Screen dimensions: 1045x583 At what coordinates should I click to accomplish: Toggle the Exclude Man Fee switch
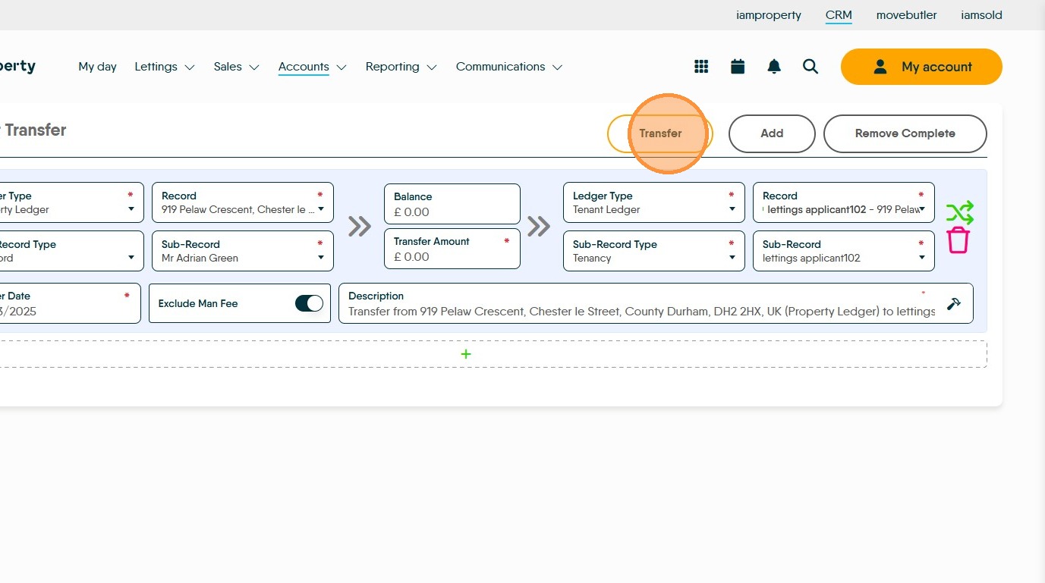click(x=309, y=303)
